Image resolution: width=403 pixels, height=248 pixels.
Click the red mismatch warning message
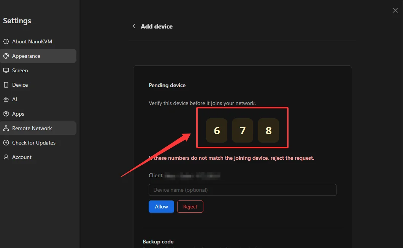pos(231,158)
